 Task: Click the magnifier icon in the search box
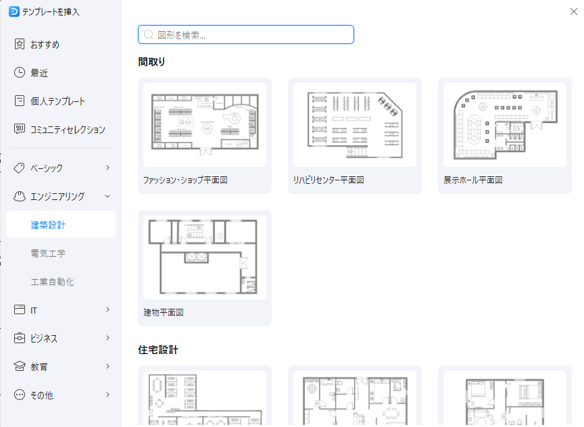(x=149, y=34)
